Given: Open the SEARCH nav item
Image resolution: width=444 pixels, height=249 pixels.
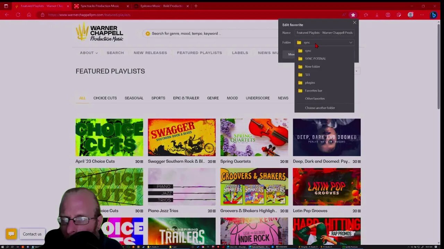Looking at the screenshot, I should 115,53.
